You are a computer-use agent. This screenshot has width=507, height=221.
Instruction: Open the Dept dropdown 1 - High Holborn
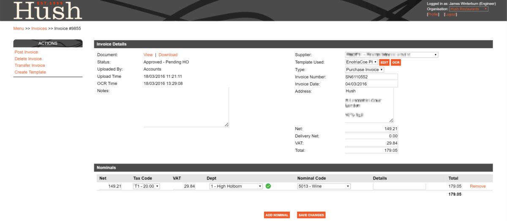point(236,186)
